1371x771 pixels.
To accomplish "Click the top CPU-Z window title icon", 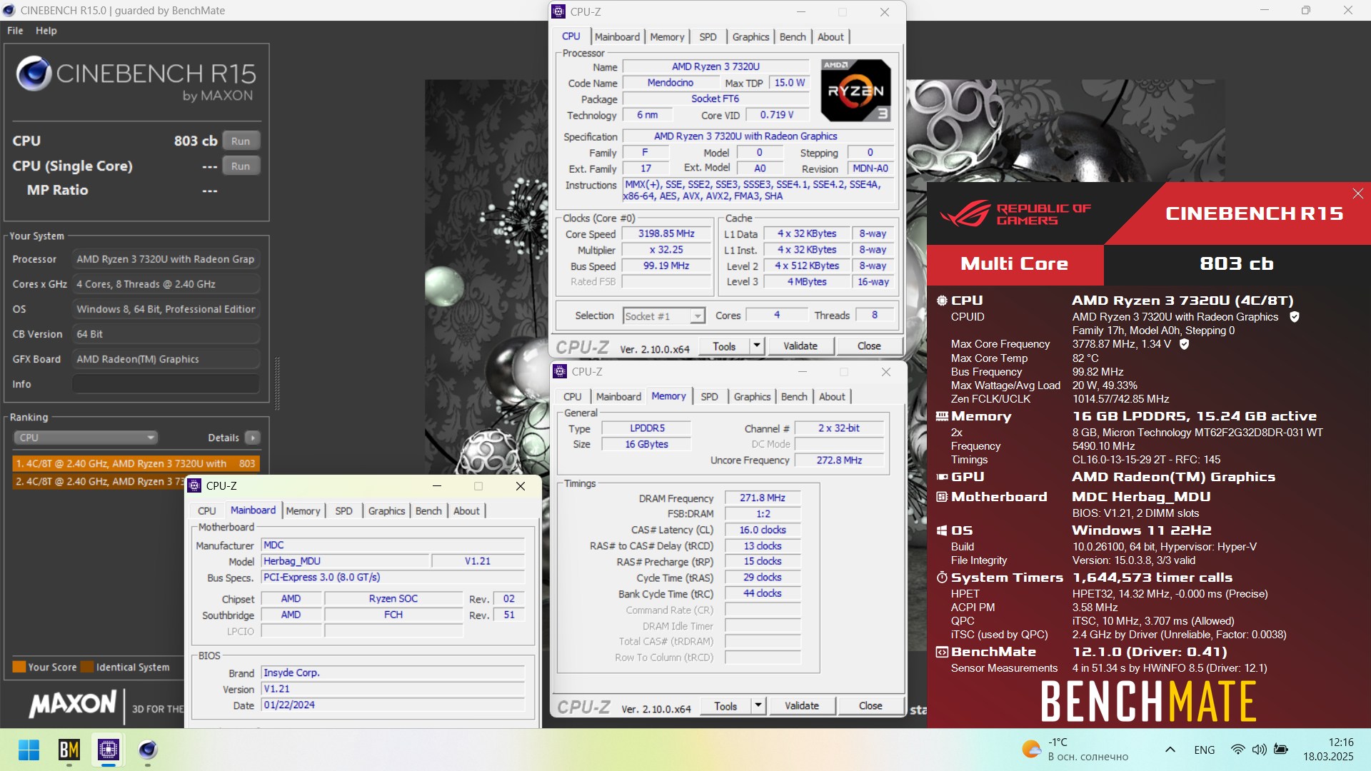I will click(x=559, y=12).
